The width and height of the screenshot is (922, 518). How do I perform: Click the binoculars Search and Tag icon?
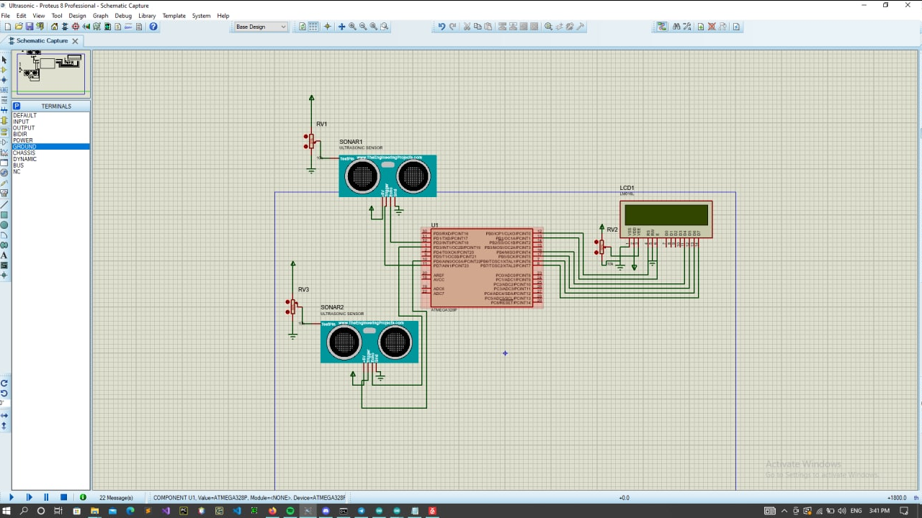point(676,27)
